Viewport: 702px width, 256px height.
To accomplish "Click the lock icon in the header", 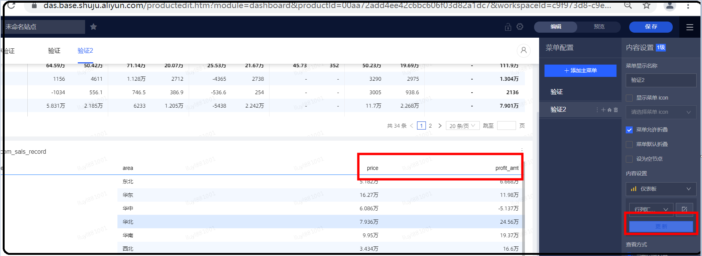I will click(508, 27).
